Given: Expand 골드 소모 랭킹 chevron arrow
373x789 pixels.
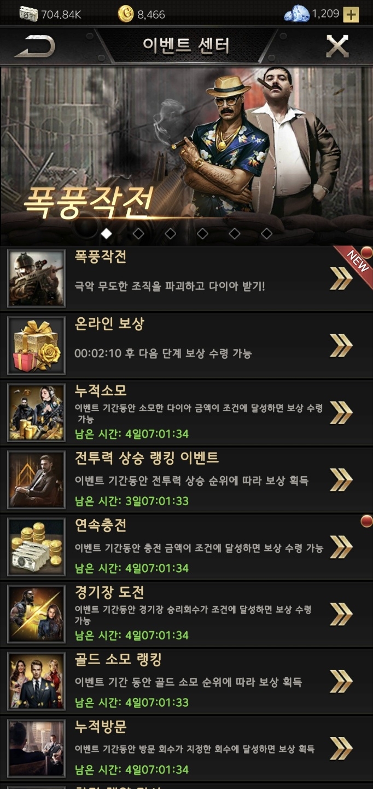Looking at the screenshot, I should pos(341,681).
